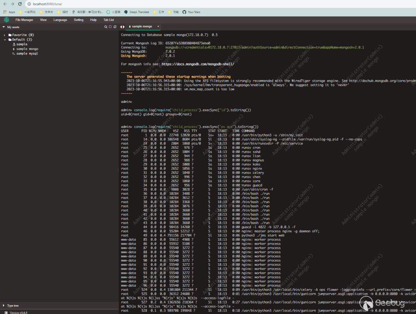Close the sample mongo tab

pos(158,27)
